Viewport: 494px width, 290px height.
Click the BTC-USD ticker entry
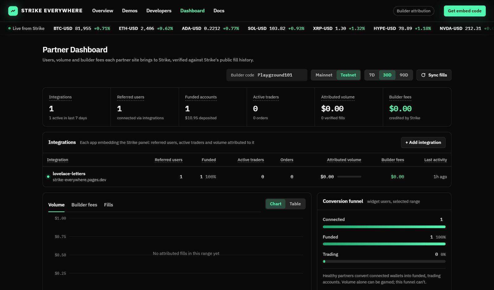pos(82,28)
